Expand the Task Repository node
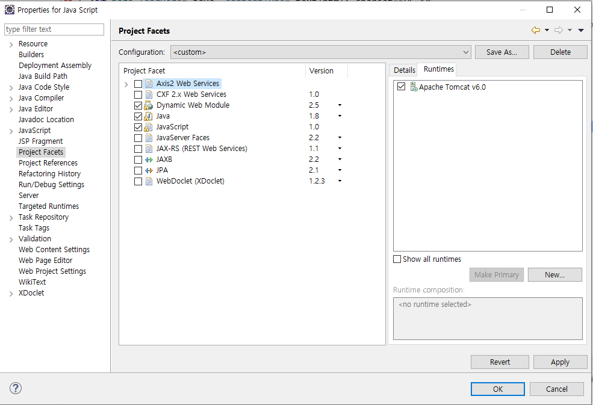The image size is (593, 405). coord(11,218)
